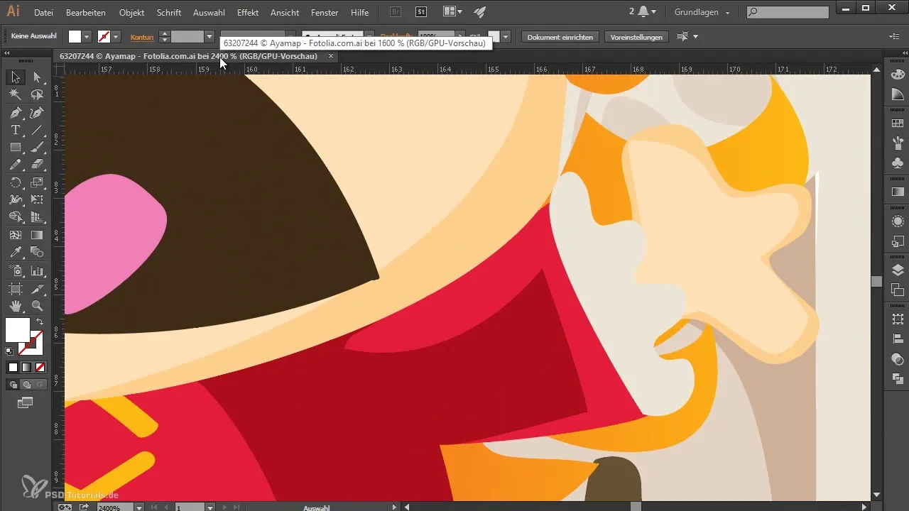The image size is (909, 511).
Task: Open the Appearance panel from the dock
Action: [897, 221]
